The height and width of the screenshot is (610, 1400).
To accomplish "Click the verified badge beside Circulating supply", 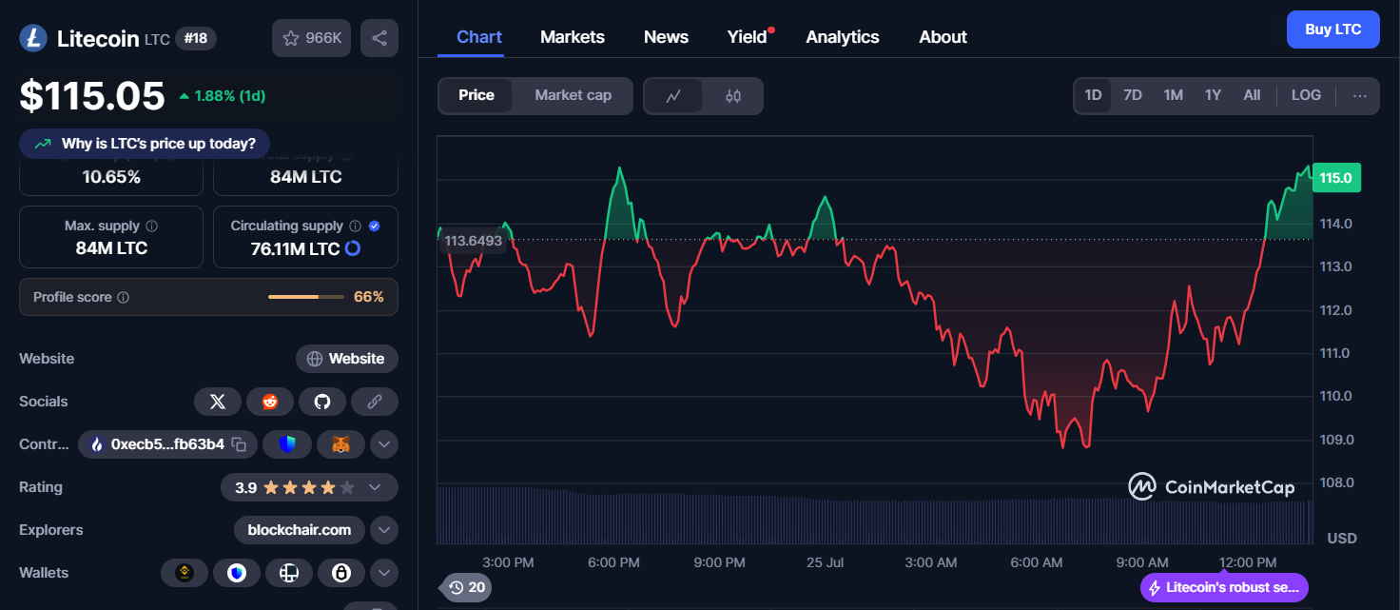I will click(374, 226).
